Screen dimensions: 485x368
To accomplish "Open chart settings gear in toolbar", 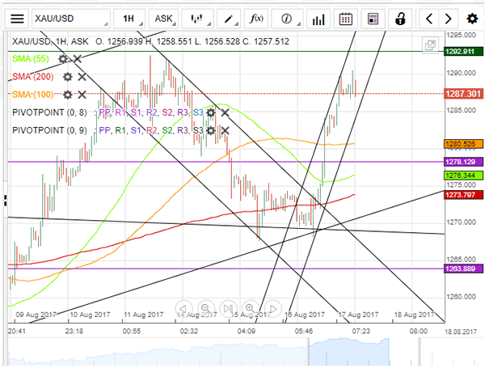I will pos(472,19).
